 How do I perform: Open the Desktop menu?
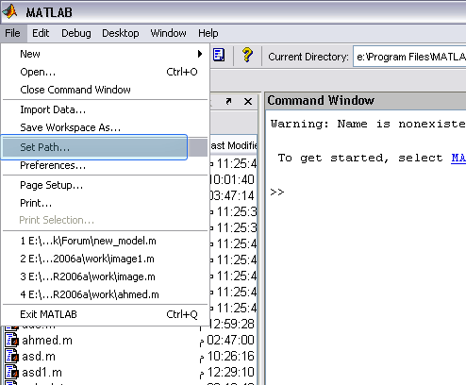coord(121,33)
